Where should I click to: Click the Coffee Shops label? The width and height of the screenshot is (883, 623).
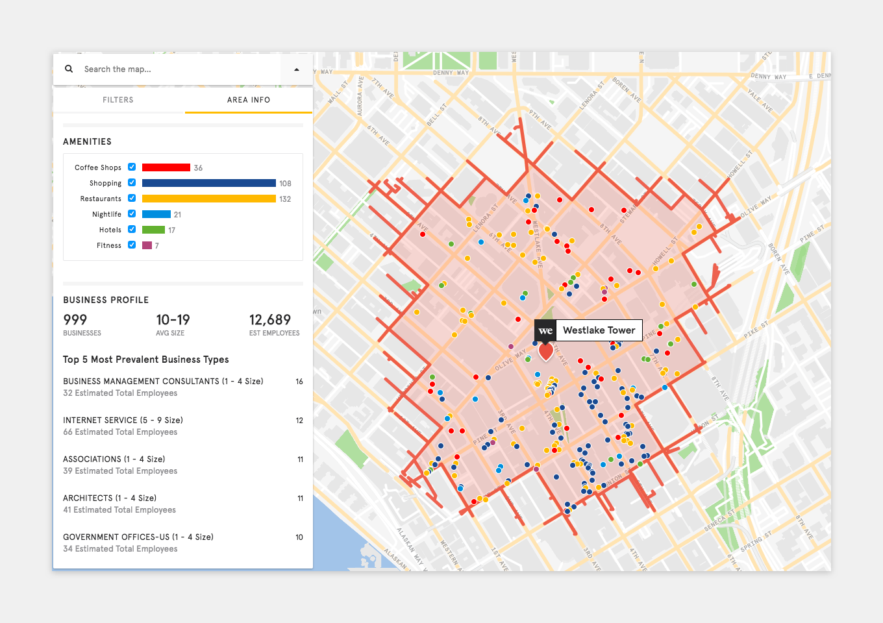pyautogui.click(x=98, y=167)
